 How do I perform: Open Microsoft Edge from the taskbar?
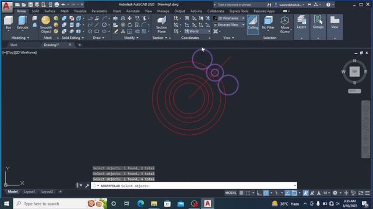(x=140, y=204)
